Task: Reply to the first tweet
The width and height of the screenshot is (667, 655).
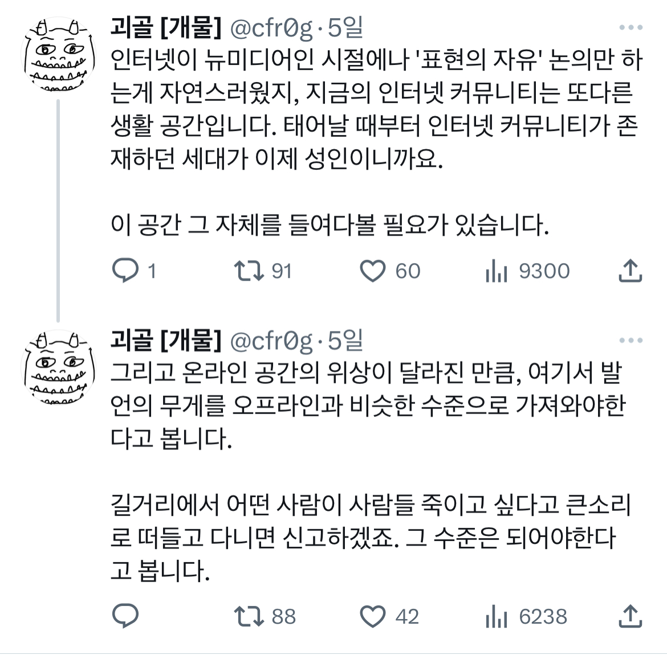Action: (126, 271)
